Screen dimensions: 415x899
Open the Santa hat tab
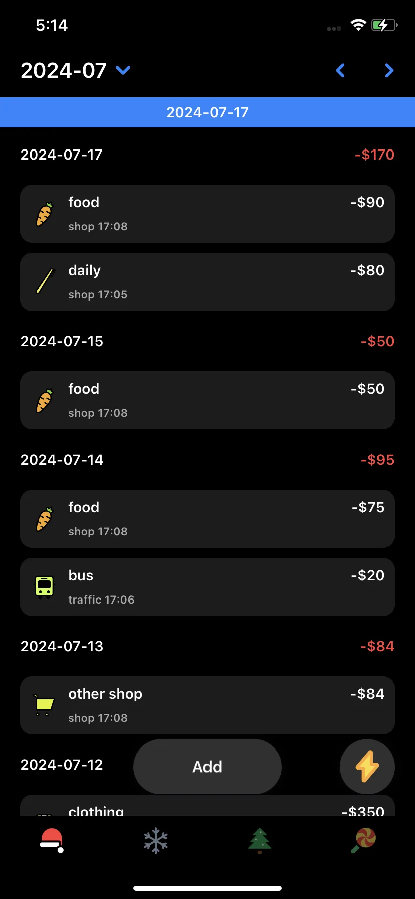(52, 840)
